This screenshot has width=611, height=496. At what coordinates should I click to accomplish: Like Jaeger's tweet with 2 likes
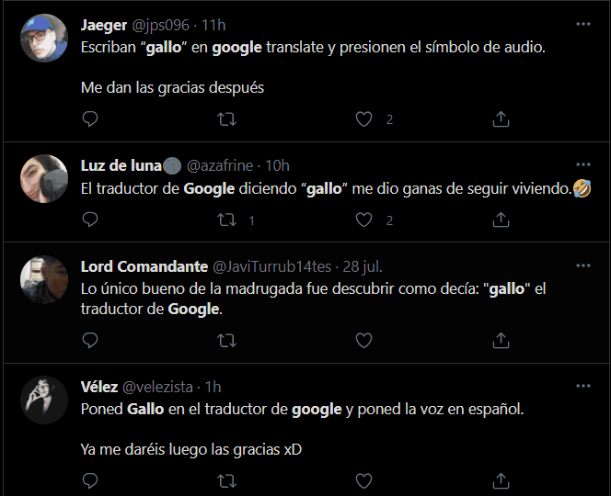click(x=363, y=119)
